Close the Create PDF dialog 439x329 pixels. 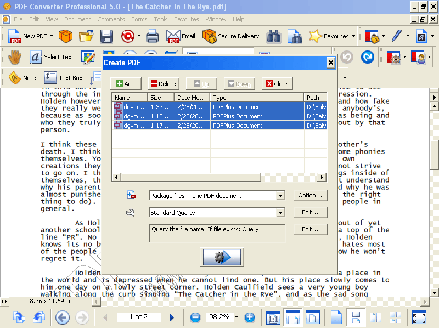[x=331, y=63]
